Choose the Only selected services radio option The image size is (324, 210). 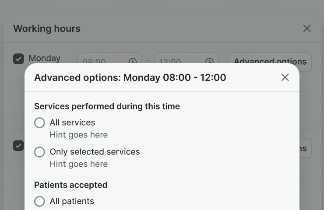39,152
